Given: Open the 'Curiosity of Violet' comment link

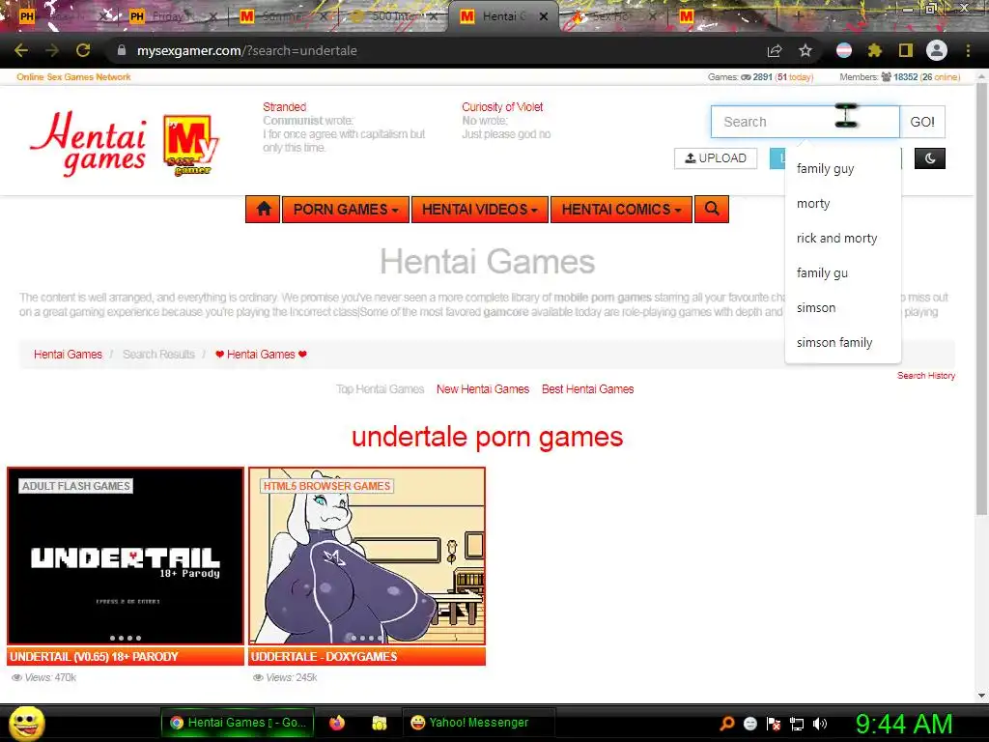Looking at the screenshot, I should point(502,107).
